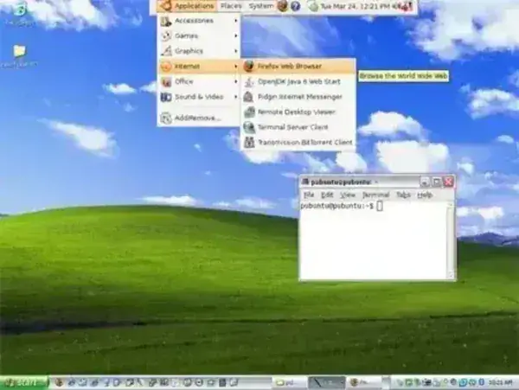Click the yellow folder icon on desktop

coord(19,51)
